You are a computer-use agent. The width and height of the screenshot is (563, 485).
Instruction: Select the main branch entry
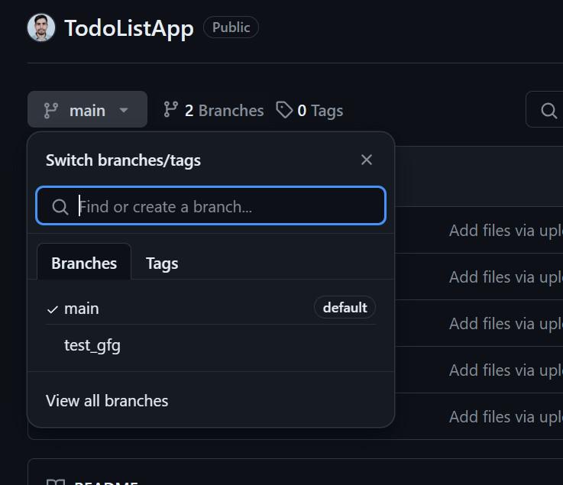(x=82, y=309)
